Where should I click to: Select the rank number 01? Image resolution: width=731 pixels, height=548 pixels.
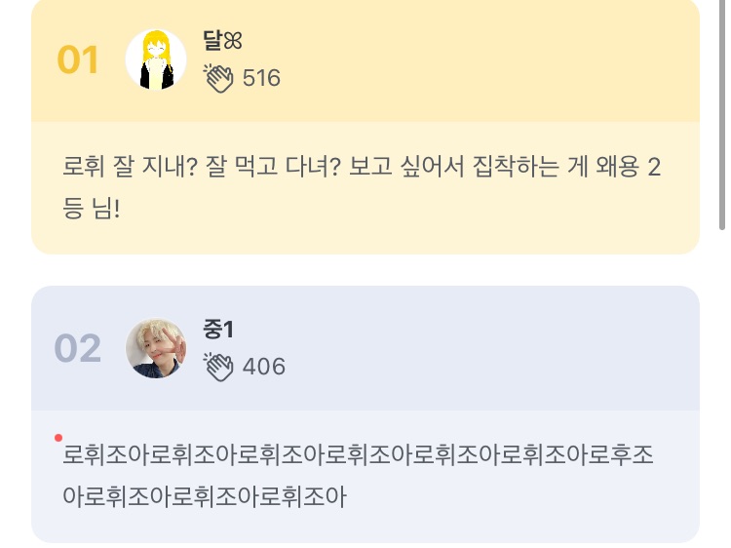click(x=78, y=60)
